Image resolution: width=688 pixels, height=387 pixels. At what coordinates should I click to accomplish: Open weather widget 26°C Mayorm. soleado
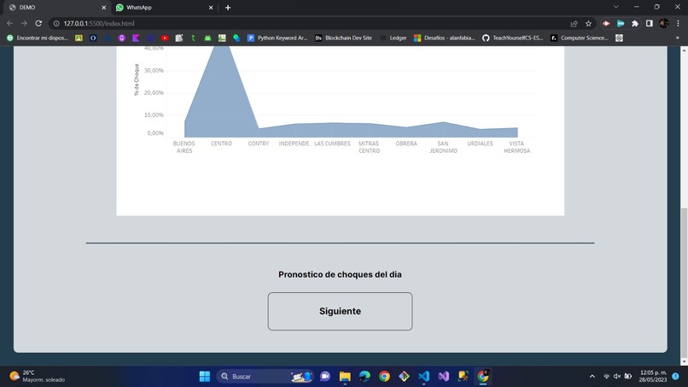(38, 377)
